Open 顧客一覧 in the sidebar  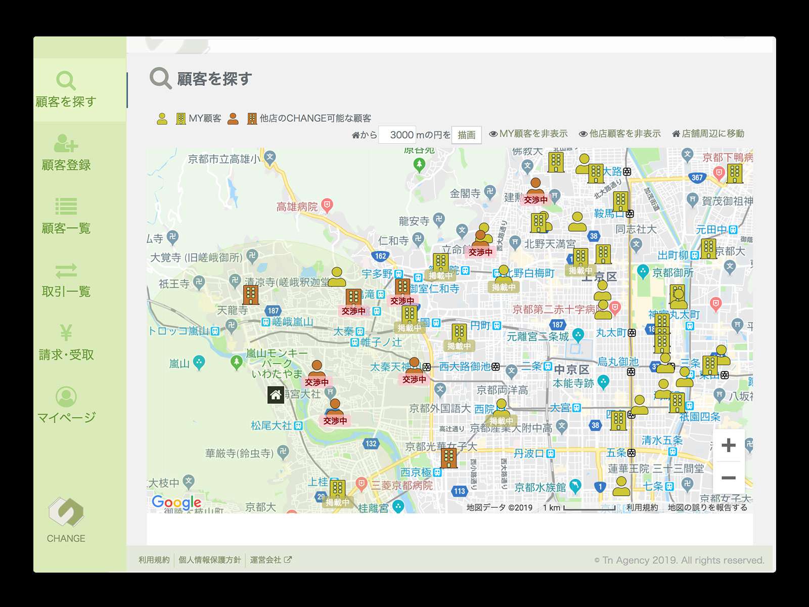tap(66, 216)
